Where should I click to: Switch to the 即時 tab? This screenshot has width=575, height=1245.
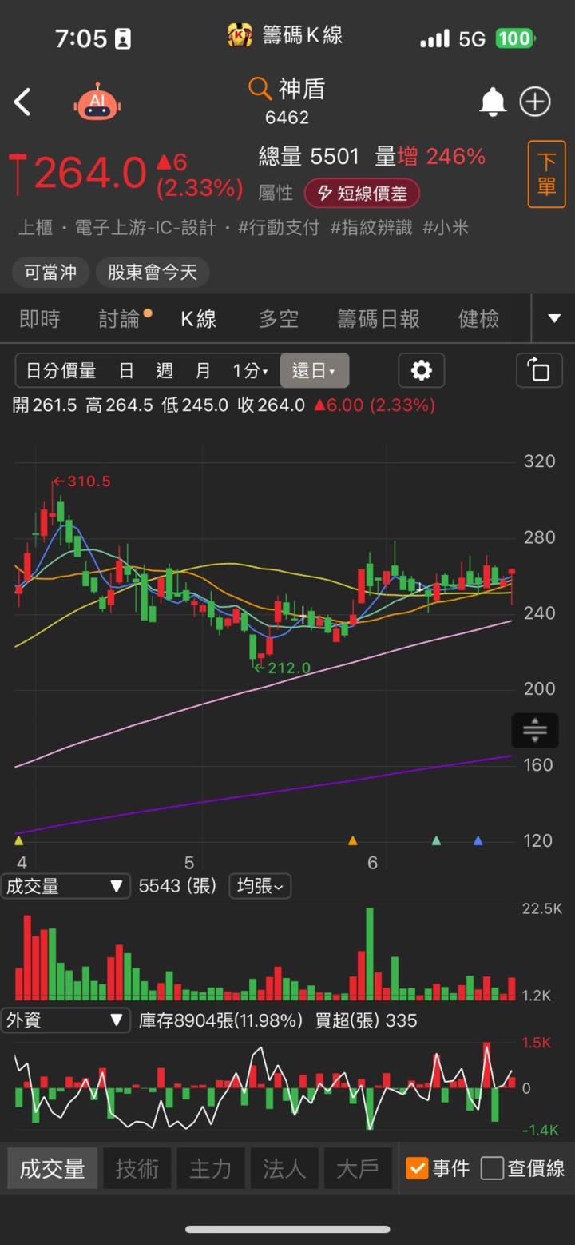(40, 319)
